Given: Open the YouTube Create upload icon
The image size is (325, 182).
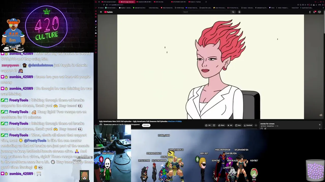Looking at the screenshot, I should [310, 12].
